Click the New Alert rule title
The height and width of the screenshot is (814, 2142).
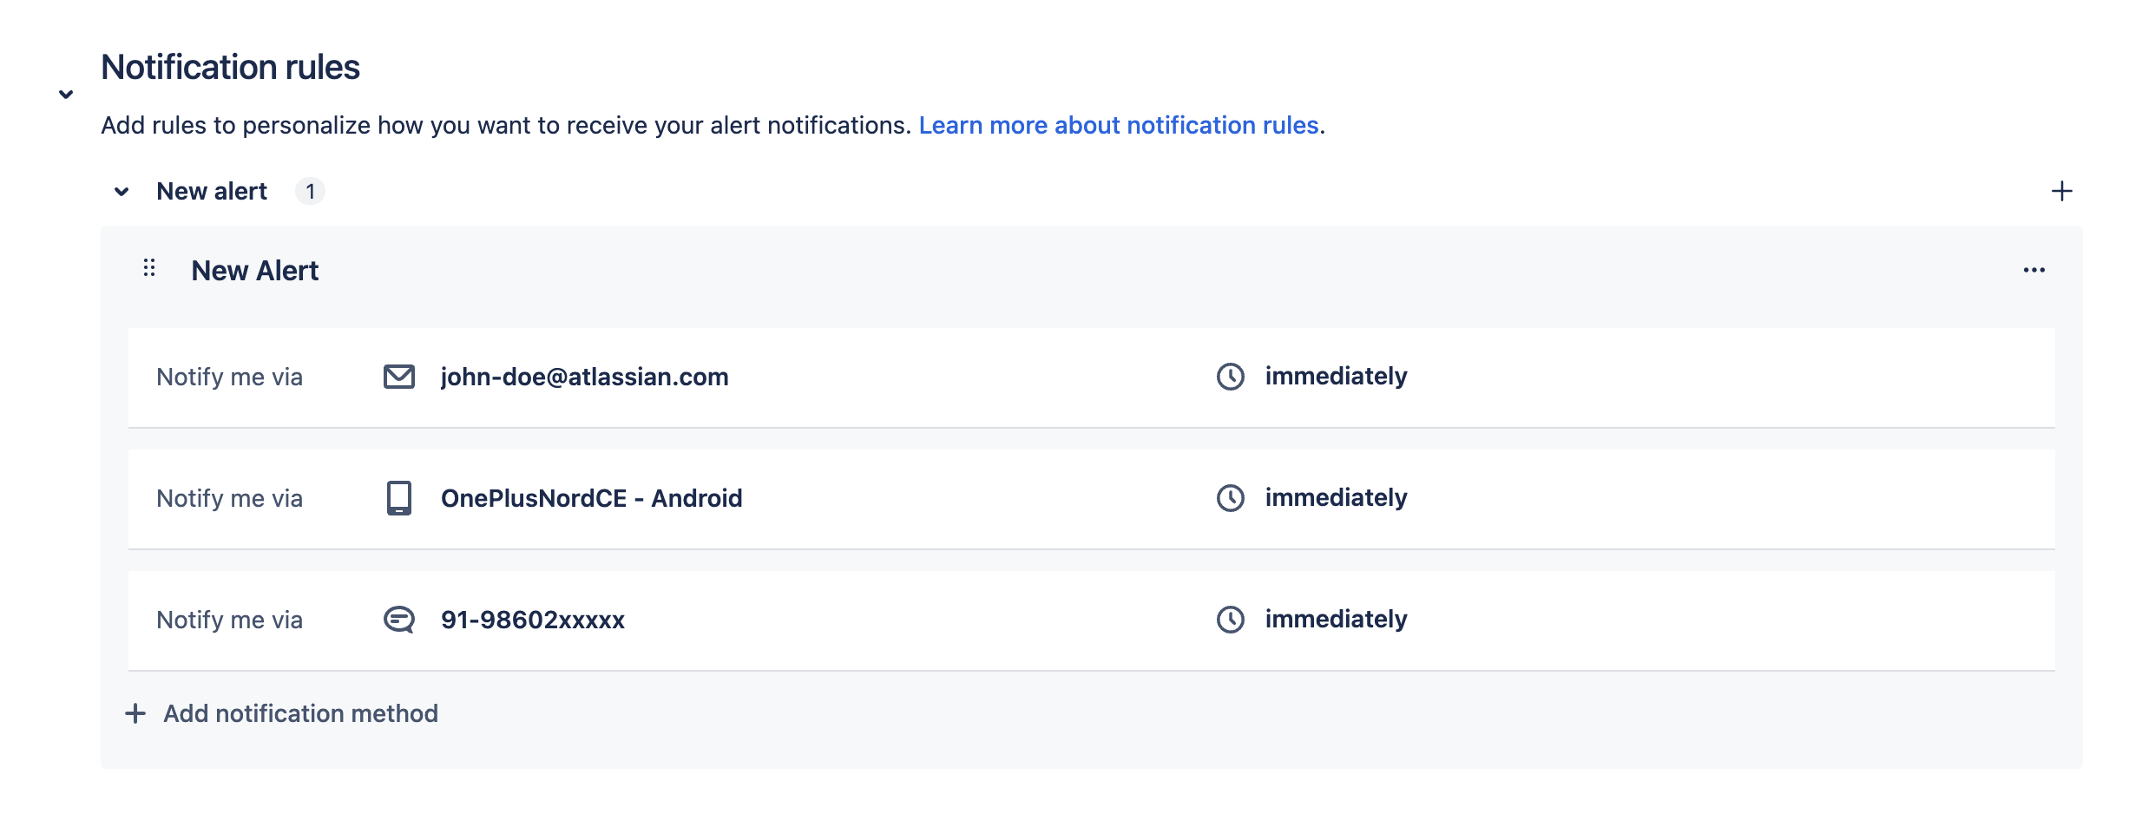[255, 271]
